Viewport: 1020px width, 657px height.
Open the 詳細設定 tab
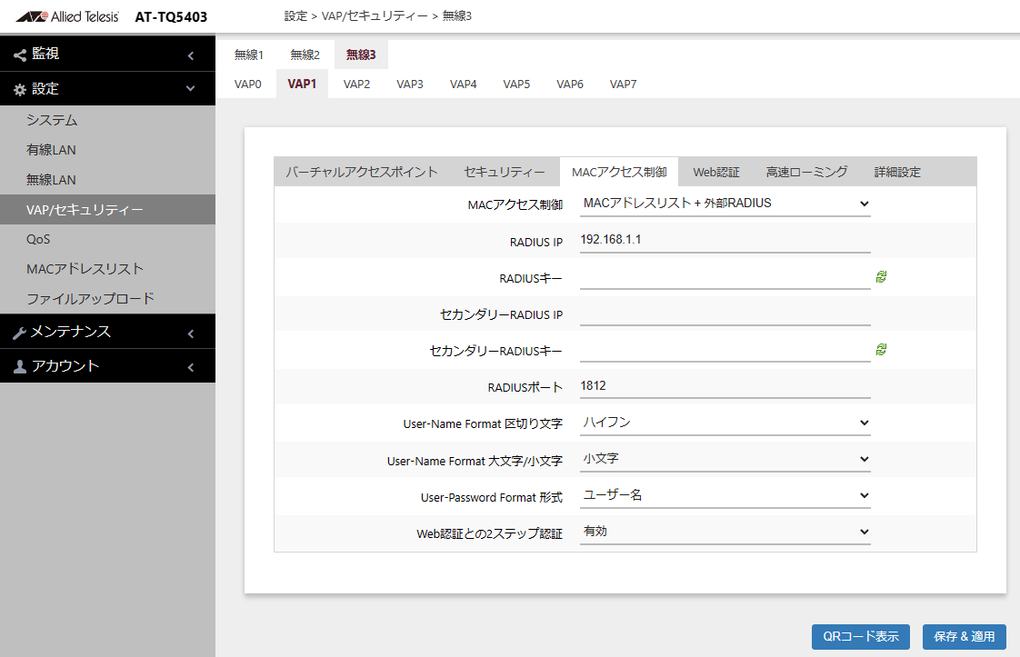(x=897, y=172)
